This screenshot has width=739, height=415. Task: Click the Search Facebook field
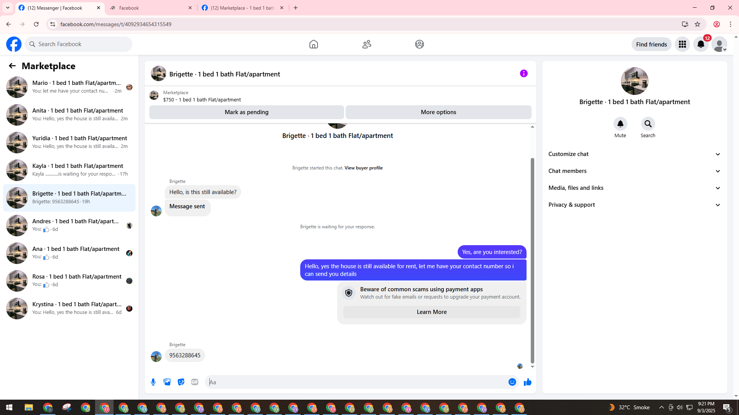pyautogui.click(x=79, y=44)
